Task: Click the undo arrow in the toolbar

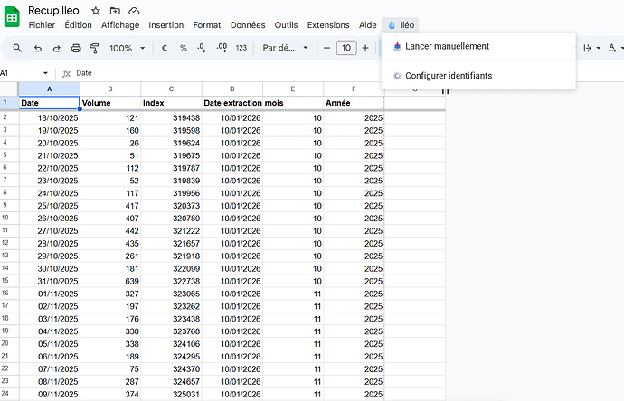Action: [x=38, y=48]
